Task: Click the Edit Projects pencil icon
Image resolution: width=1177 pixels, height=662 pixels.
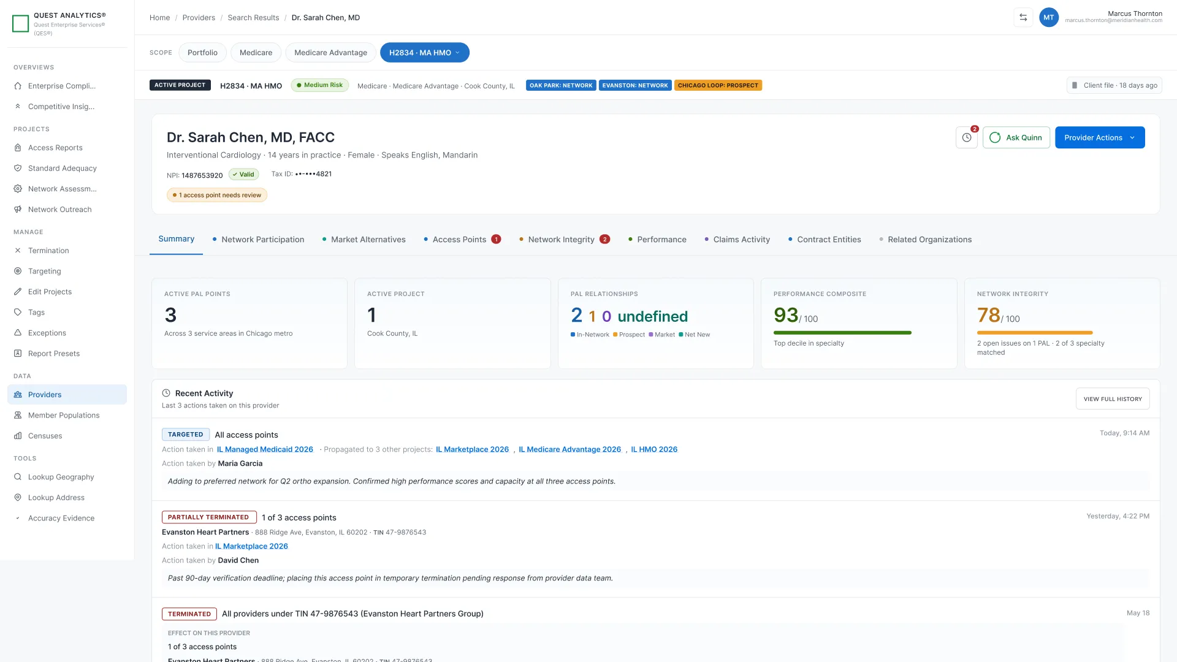Action: 18,292
